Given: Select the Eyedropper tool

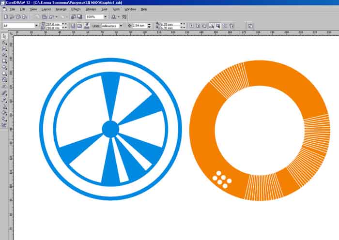Looking at the screenshot, I should click(x=4, y=100).
